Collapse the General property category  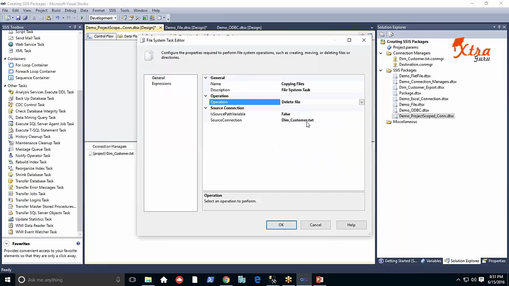coord(206,78)
